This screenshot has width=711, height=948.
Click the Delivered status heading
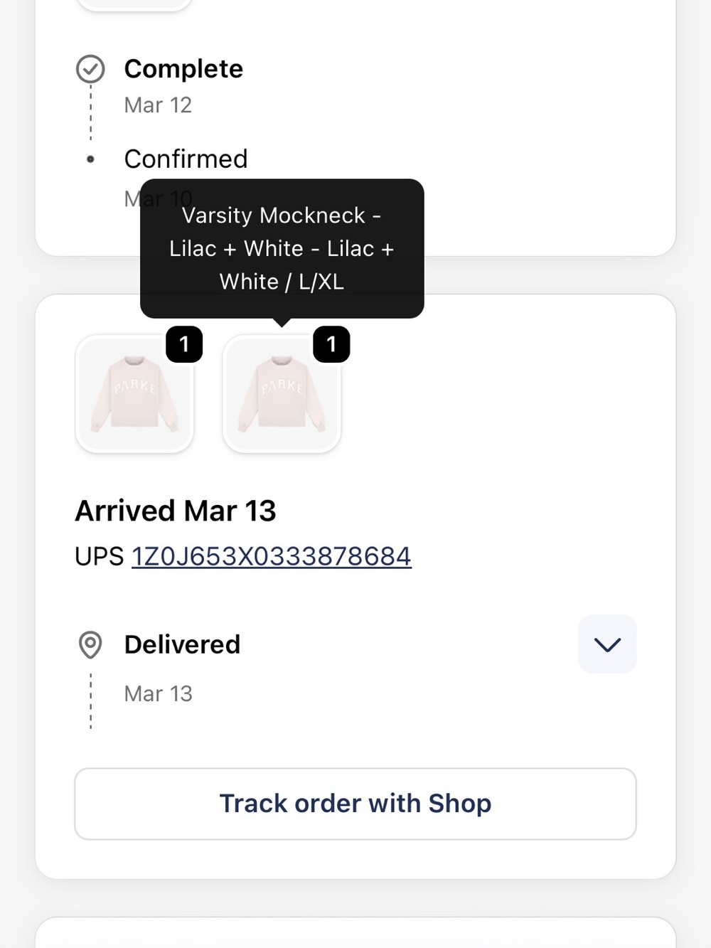[182, 644]
